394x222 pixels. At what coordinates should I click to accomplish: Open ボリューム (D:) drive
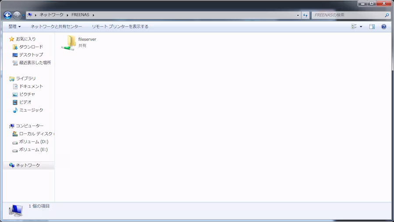(34, 142)
